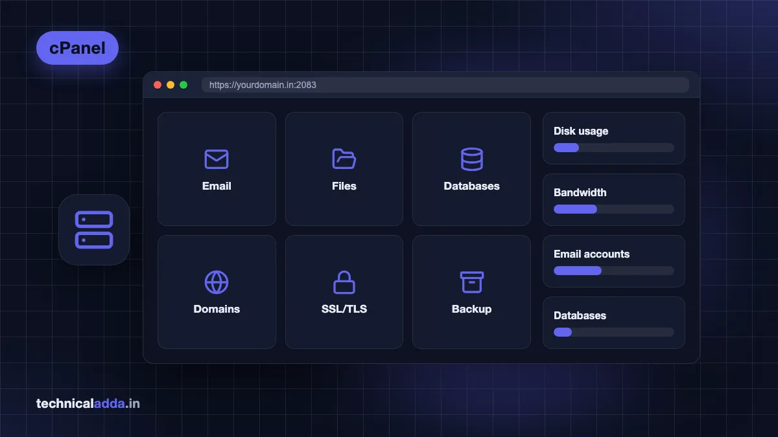Click the Backup tile label
Image resolution: width=778 pixels, height=437 pixels.
471,309
